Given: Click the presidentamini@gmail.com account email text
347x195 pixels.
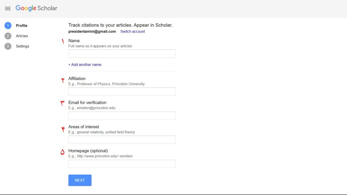Looking at the screenshot, I should click(x=92, y=31).
